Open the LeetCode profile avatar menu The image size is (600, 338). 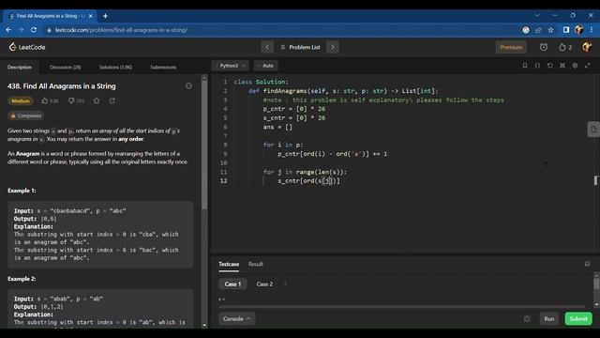(x=587, y=47)
